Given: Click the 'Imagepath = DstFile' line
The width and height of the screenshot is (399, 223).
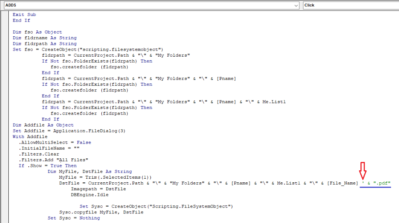Looking at the screenshot, I should (x=98, y=189).
